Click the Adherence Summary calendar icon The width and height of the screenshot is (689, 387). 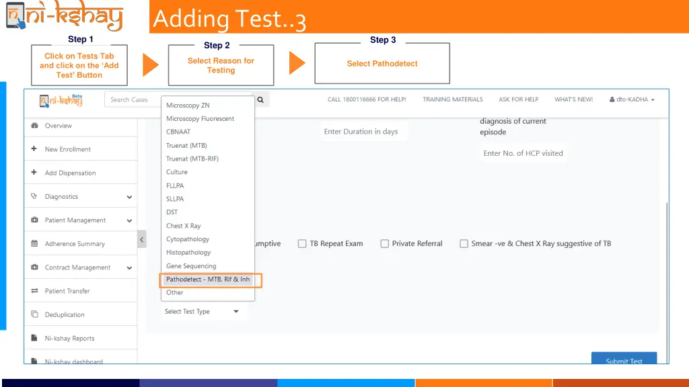[x=34, y=243]
